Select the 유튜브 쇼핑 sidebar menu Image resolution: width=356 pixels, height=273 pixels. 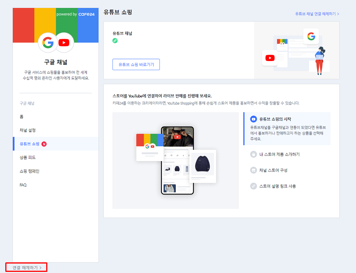56,144
